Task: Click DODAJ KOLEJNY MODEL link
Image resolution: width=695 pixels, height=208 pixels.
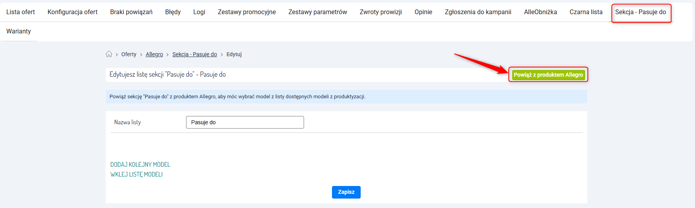Action: pos(140,165)
